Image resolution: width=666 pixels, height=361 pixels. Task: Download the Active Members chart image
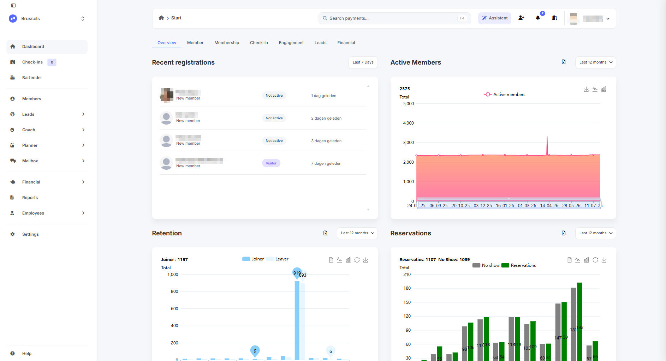pyautogui.click(x=586, y=89)
